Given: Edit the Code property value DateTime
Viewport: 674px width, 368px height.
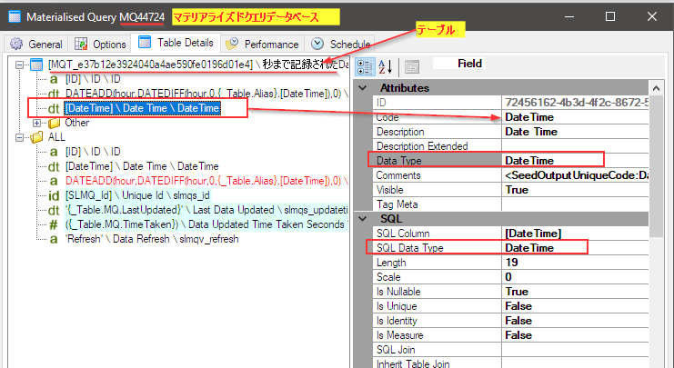Looking at the screenshot, I should 575,117.
